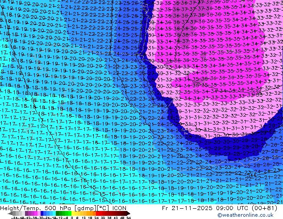Pick the dark green legend color segment
283x219 pixels.
(57, 213)
